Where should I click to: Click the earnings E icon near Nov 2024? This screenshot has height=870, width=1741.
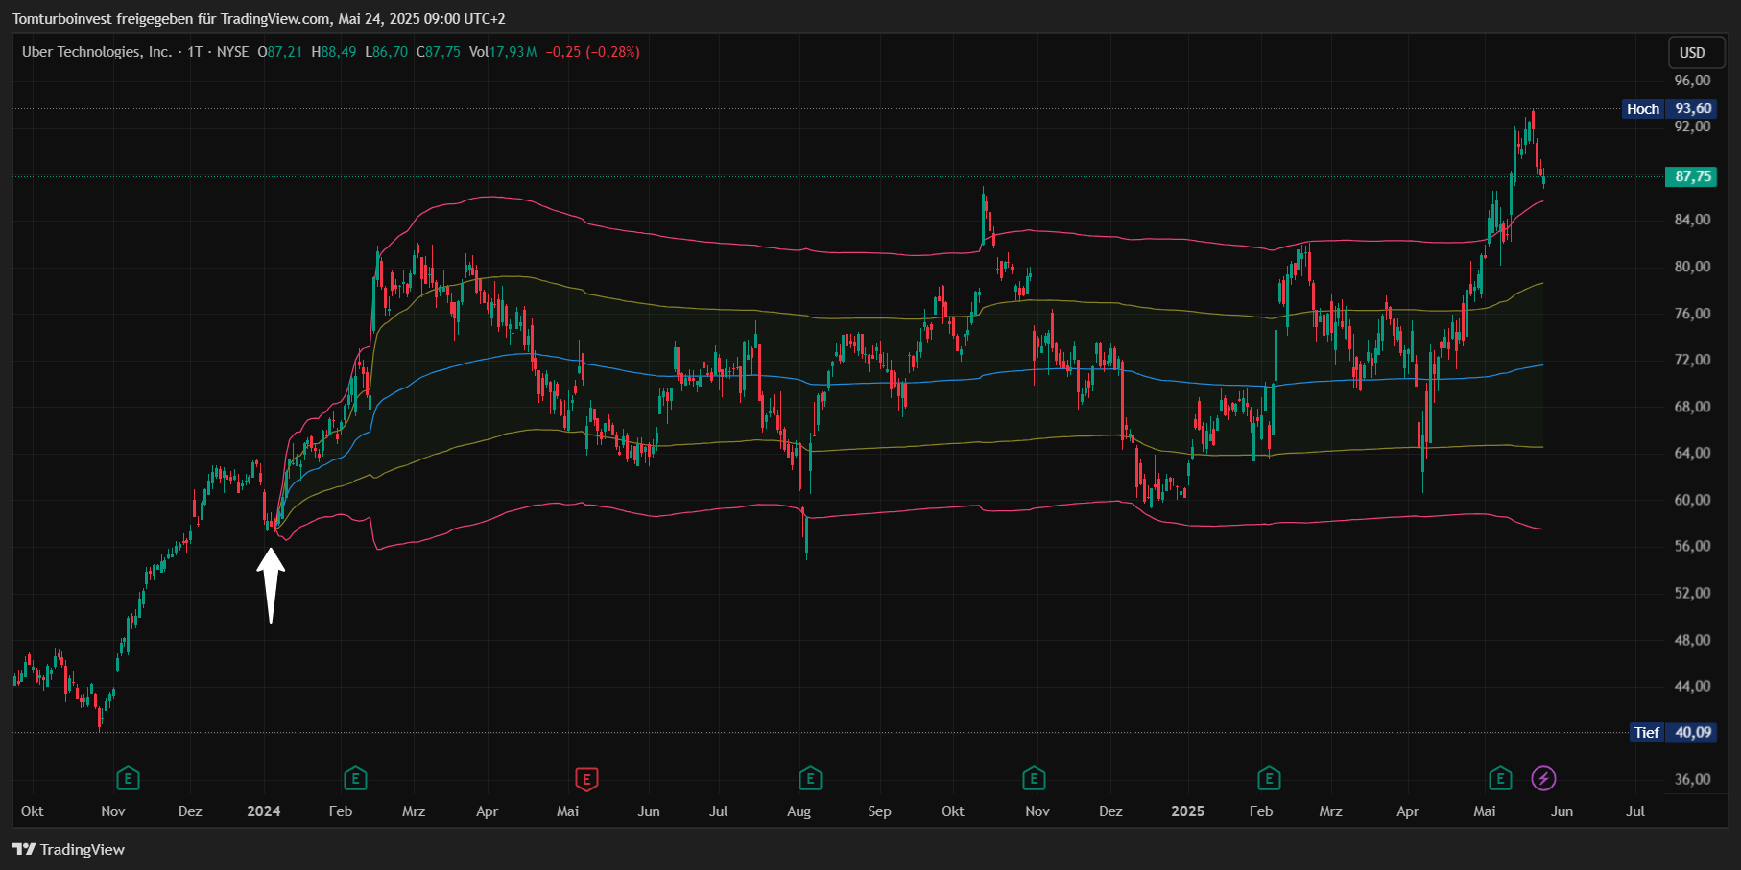pyautogui.click(x=1034, y=779)
